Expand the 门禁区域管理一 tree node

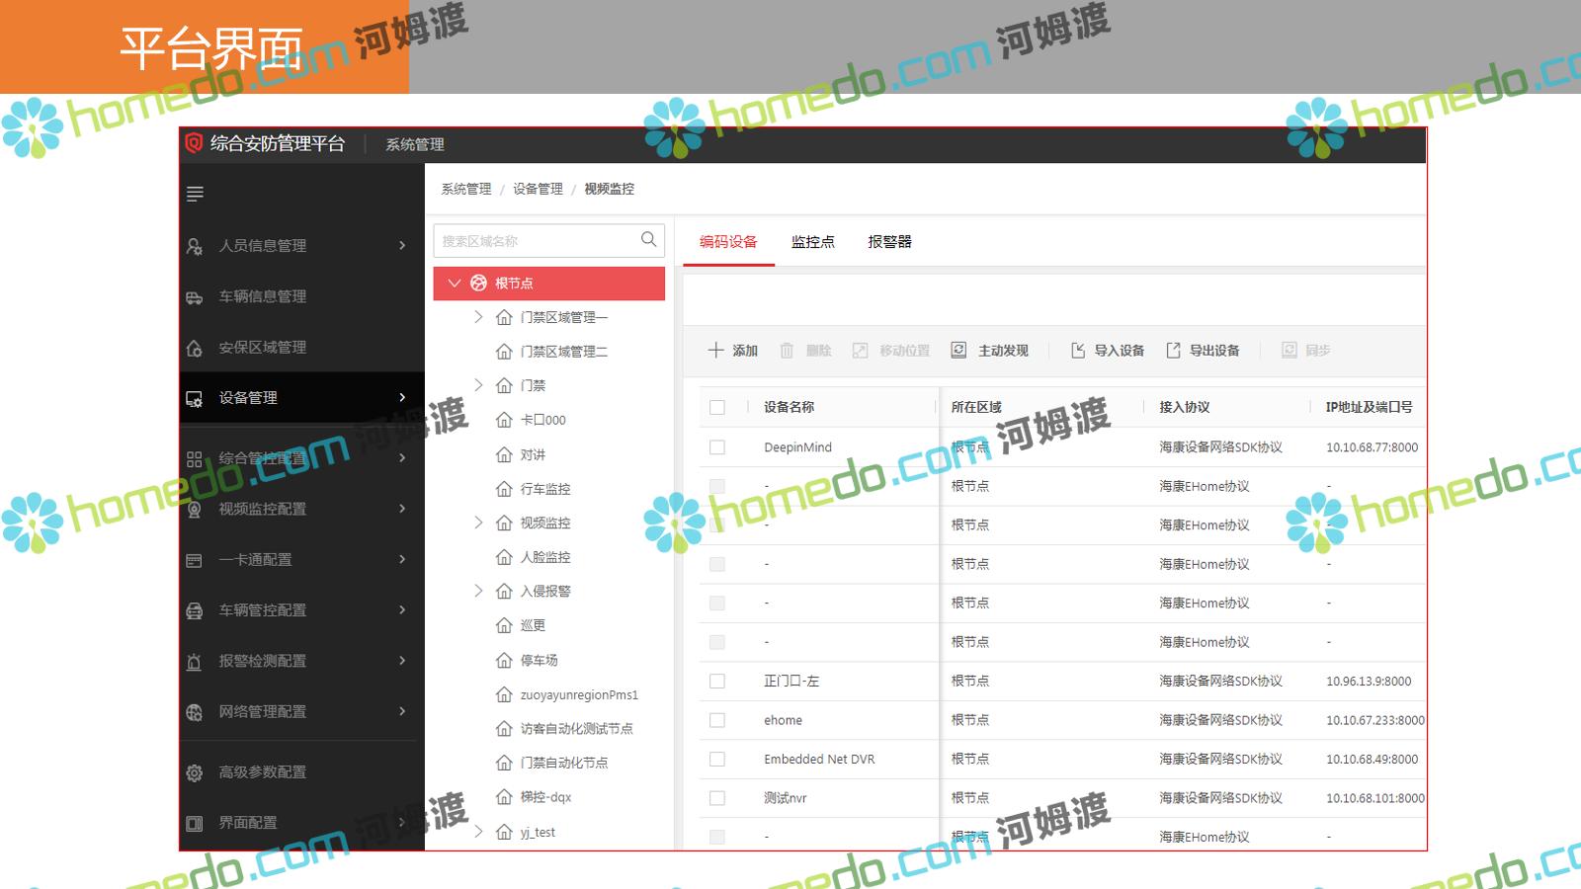[x=478, y=317]
